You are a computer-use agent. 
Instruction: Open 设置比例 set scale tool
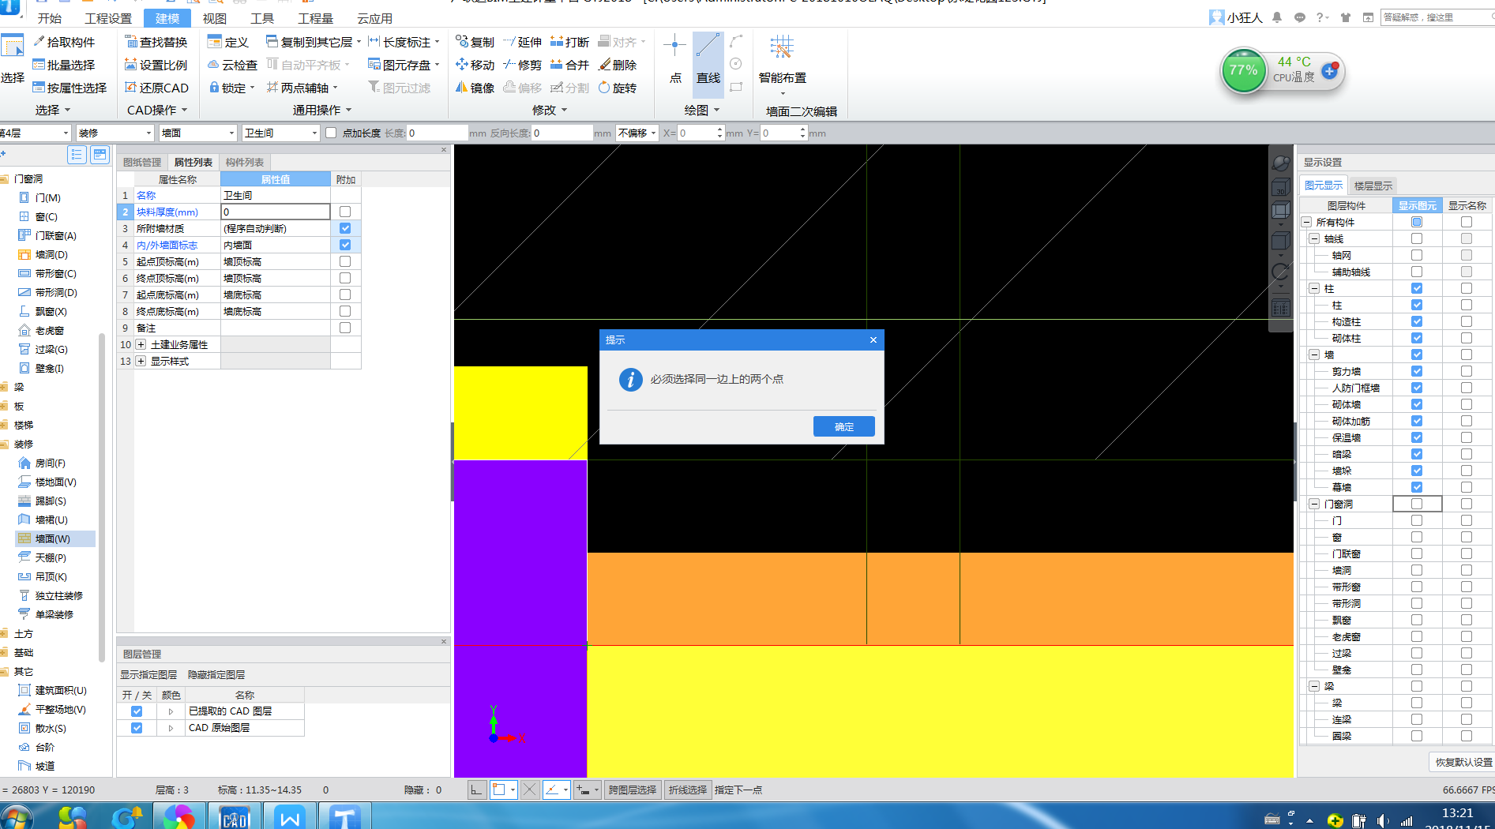pyautogui.click(x=156, y=65)
